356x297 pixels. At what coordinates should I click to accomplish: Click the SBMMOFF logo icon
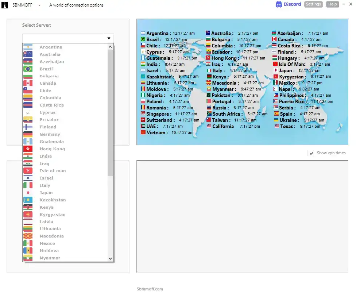click(x=5, y=5)
